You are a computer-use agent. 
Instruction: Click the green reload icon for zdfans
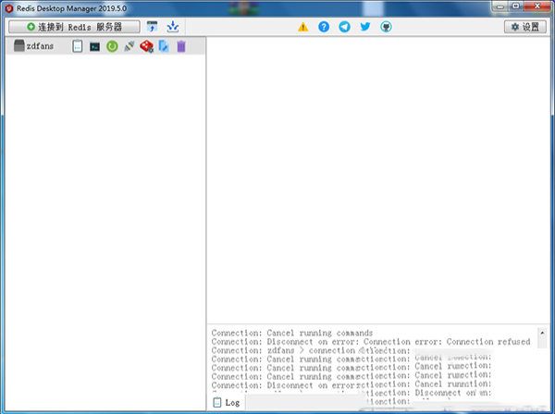pyautogui.click(x=112, y=46)
